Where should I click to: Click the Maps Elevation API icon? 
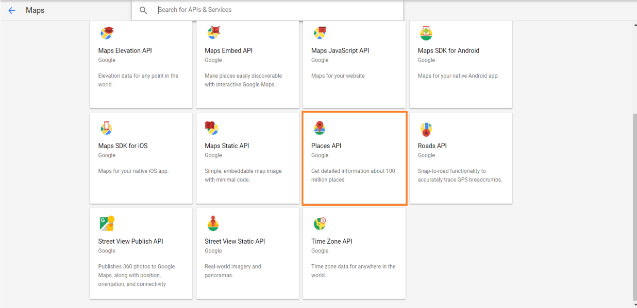click(x=107, y=32)
